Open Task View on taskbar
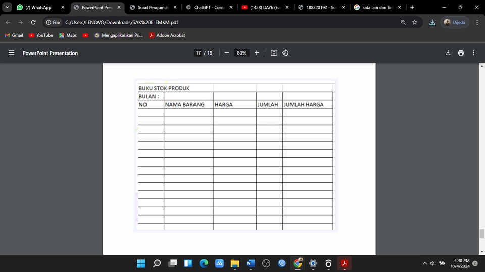The height and width of the screenshot is (272, 485). pos(173,263)
